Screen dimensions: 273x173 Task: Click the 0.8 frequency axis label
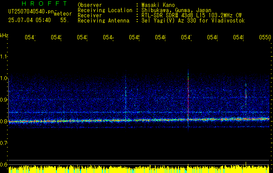[3, 121]
